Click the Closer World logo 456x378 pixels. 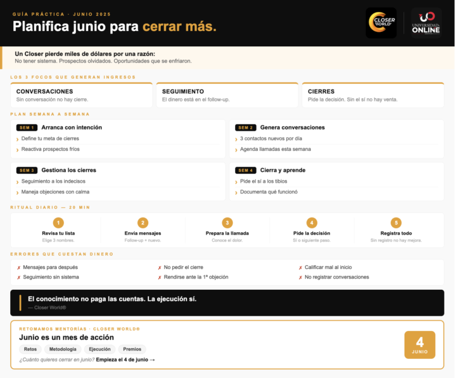coord(381,23)
